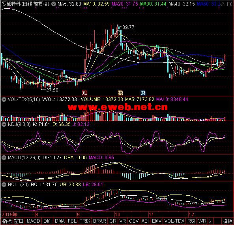The height and width of the screenshot is (225, 234).
Task: Open the VOL-TDX indicator dropdown arrow
Action: [x=4, y=99]
